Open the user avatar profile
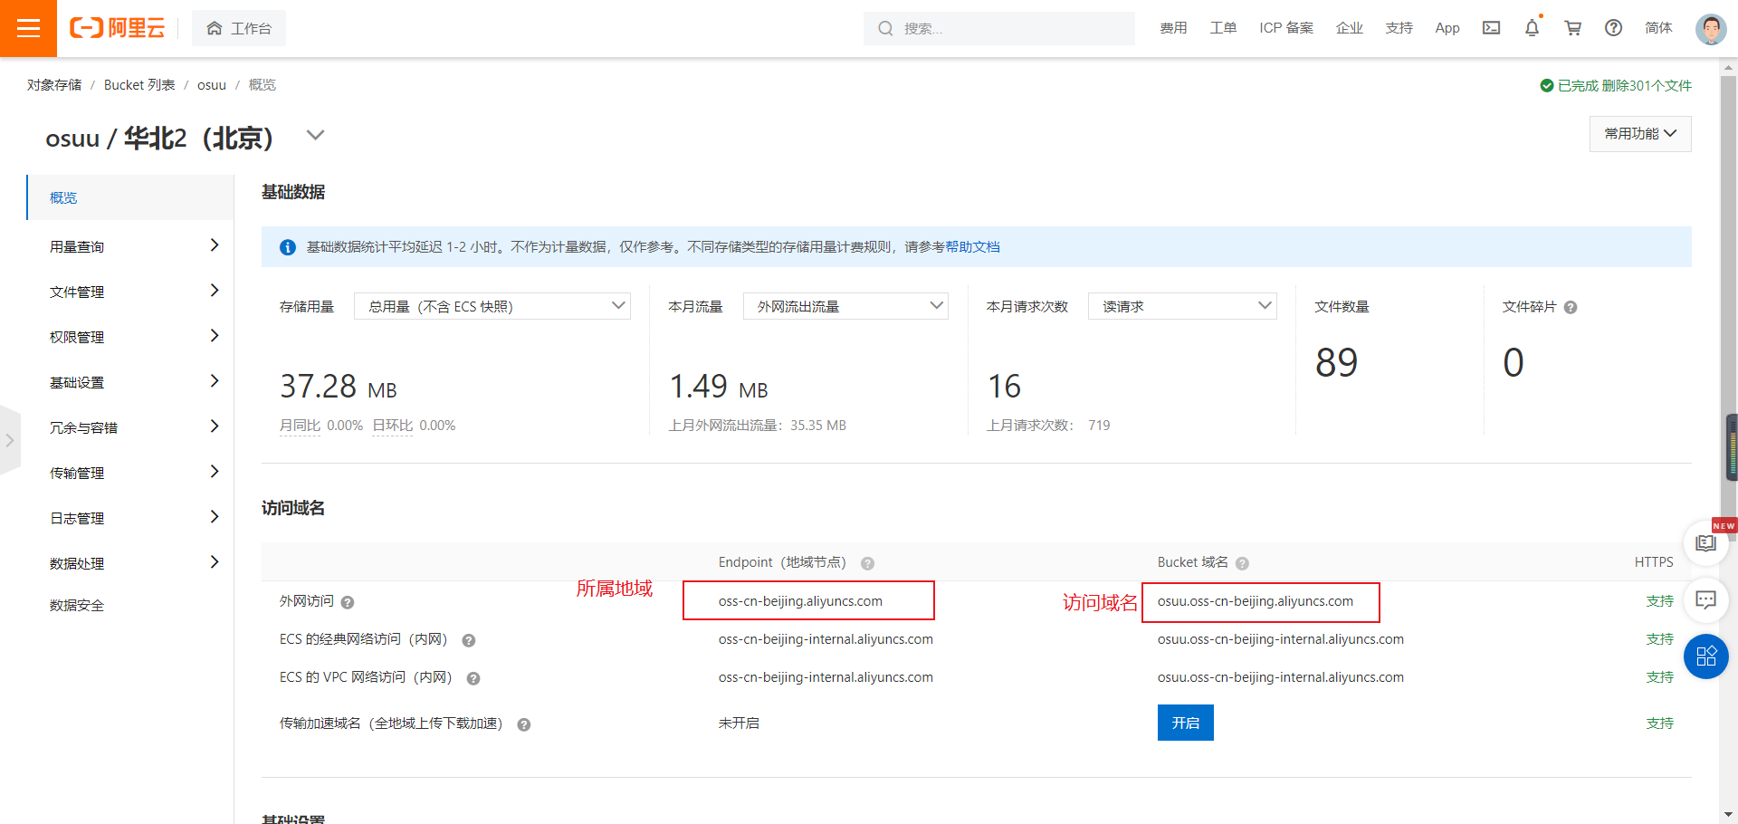The width and height of the screenshot is (1738, 824). [x=1711, y=29]
